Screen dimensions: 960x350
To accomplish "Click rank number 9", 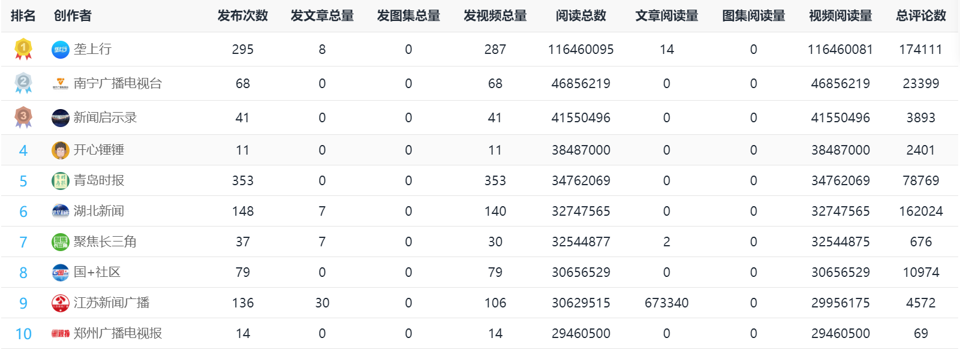I will (x=23, y=303).
